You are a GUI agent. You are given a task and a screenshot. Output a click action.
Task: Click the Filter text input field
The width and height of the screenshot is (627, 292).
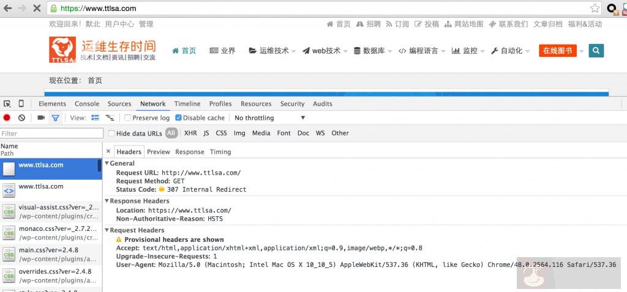51,133
